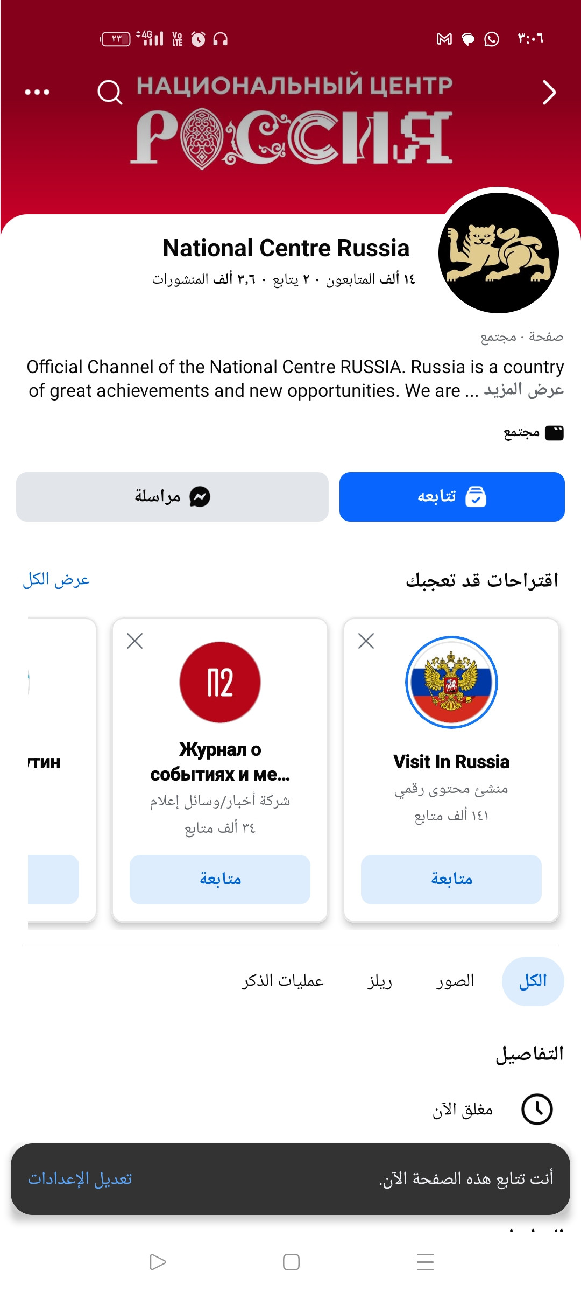Open the lion profile picture
The height and width of the screenshot is (1292, 581).
pyautogui.click(x=498, y=253)
